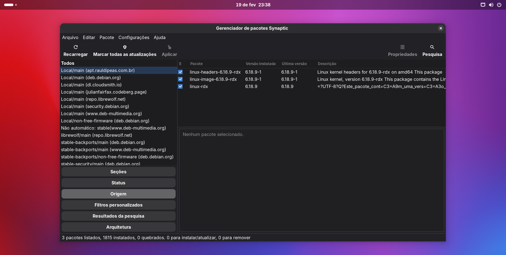Click the power icon in system tray
The width and height of the screenshot is (506, 255).
click(499, 5)
